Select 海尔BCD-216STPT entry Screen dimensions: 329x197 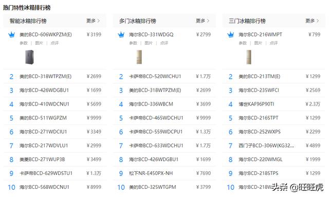(259, 118)
